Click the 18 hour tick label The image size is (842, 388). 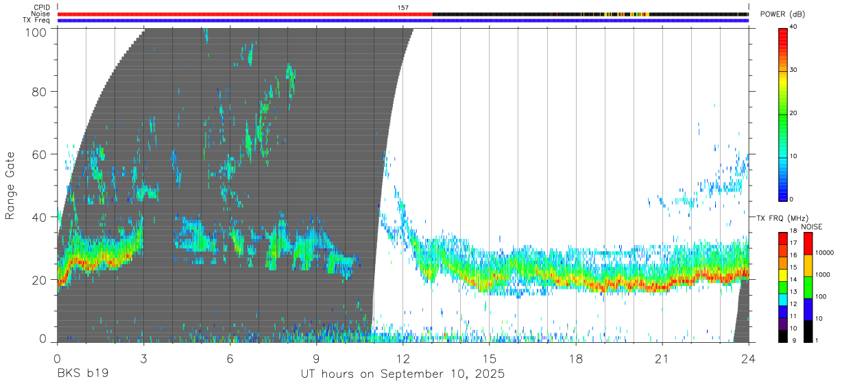(x=576, y=359)
